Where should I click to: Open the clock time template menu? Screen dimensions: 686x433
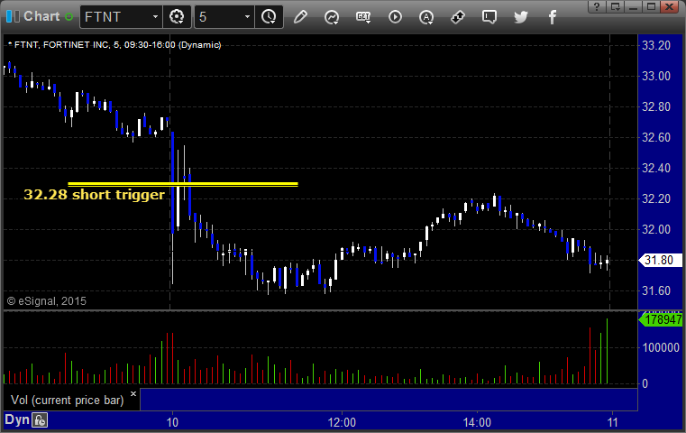[x=269, y=17]
